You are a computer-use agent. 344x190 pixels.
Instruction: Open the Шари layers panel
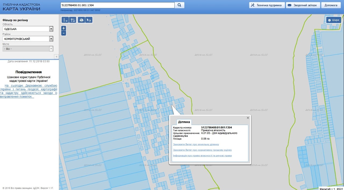(x=334, y=20)
